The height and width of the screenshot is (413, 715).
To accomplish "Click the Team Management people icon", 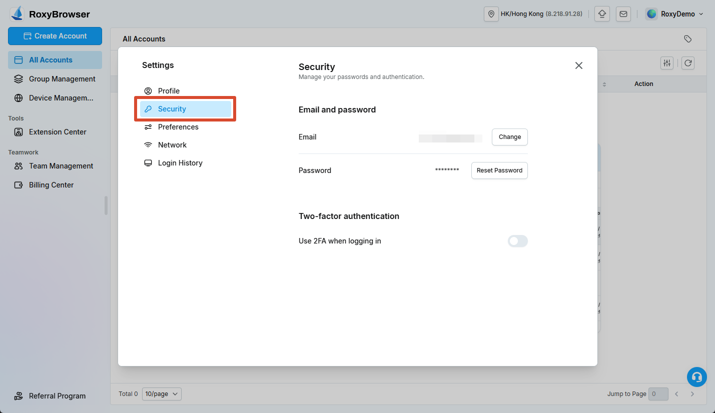I will point(19,166).
